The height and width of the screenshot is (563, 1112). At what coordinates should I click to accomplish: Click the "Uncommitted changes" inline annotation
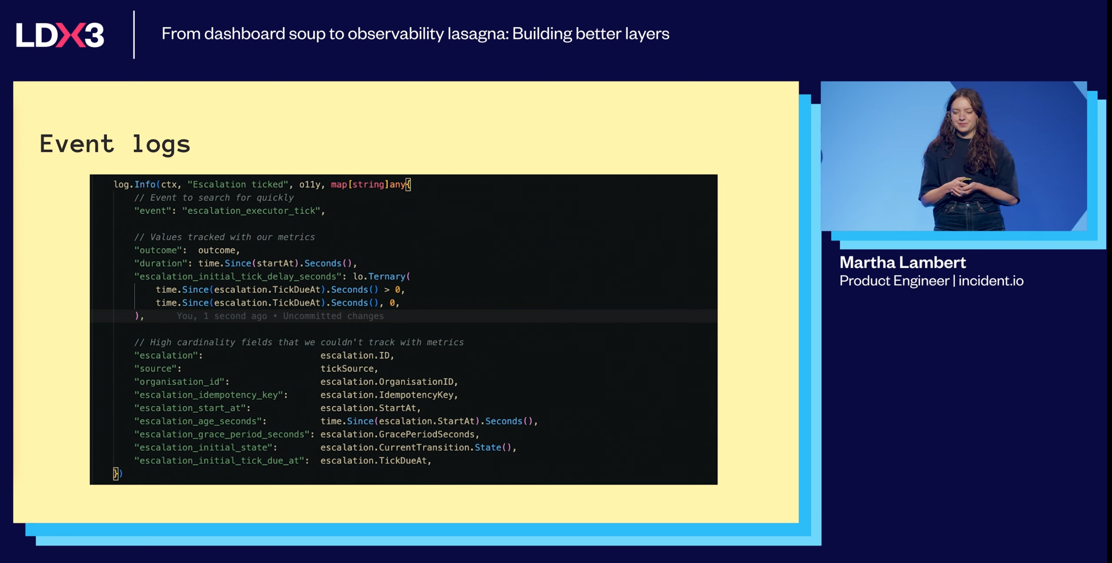pos(333,316)
